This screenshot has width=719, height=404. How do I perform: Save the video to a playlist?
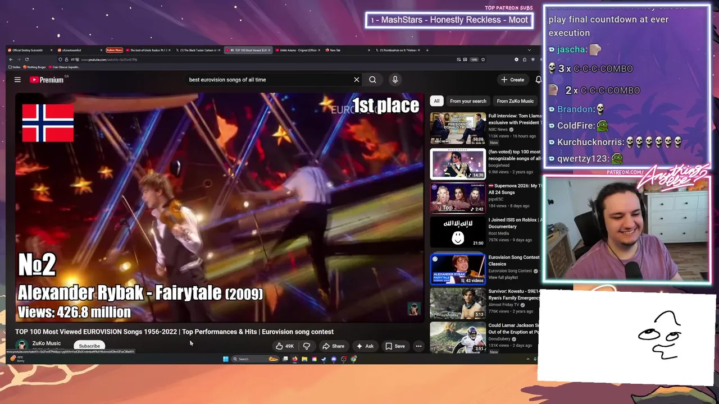395,346
